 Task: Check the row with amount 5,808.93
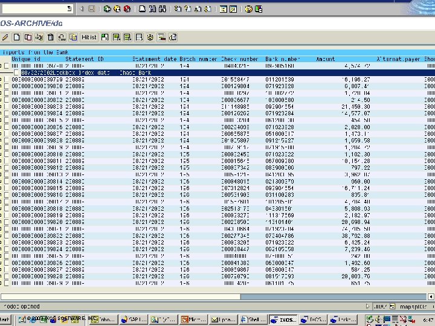pos(6,208)
